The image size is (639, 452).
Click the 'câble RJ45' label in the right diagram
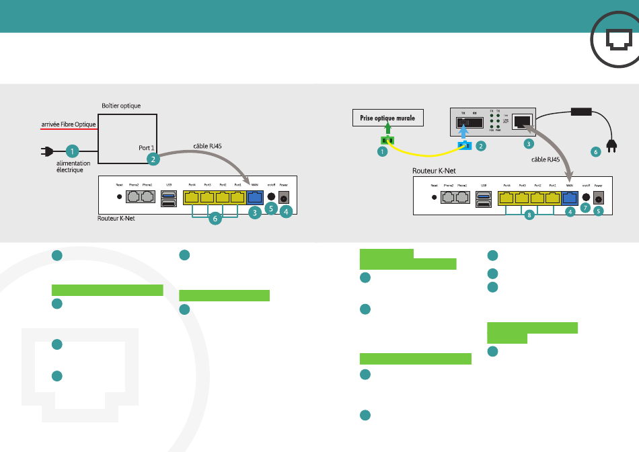pyautogui.click(x=546, y=159)
